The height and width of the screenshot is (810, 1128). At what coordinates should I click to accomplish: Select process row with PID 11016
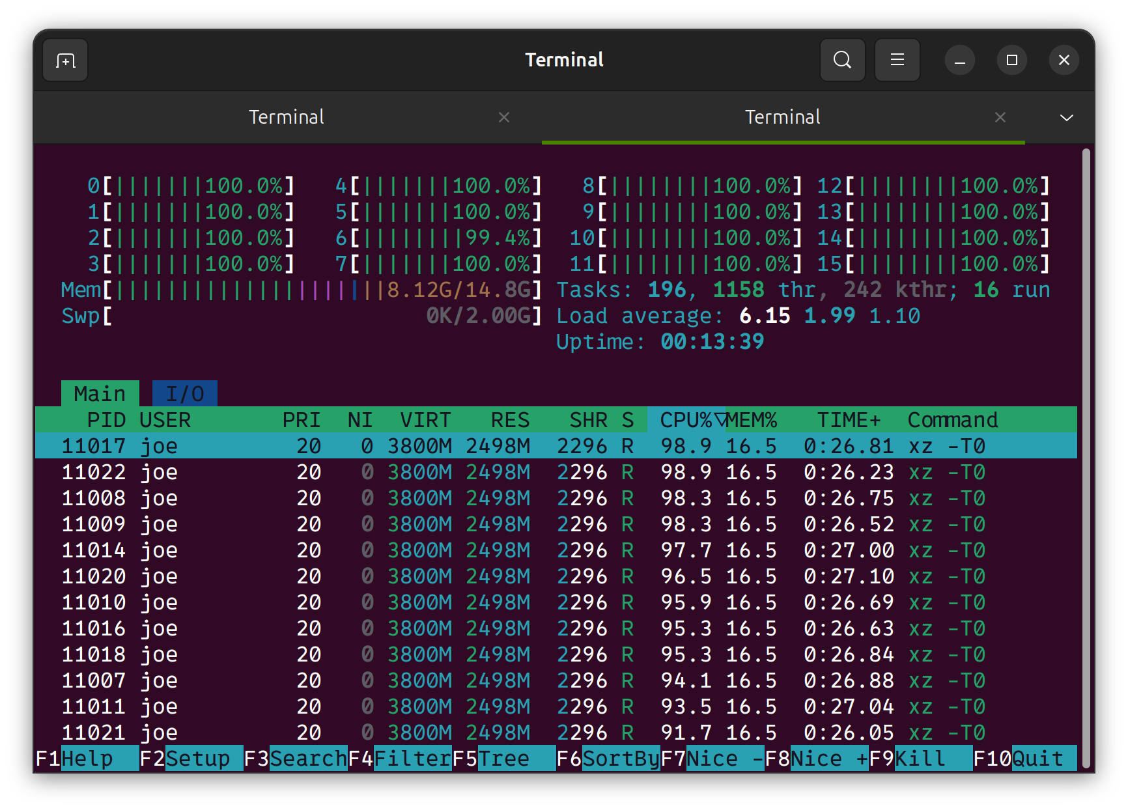pos(556,628)
